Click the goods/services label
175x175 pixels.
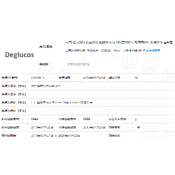point(46,47)
